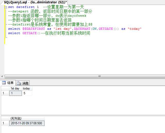Click the DATEPART function in the query
Viewport: 165px width, 133px height.
[x=82, y=29]
